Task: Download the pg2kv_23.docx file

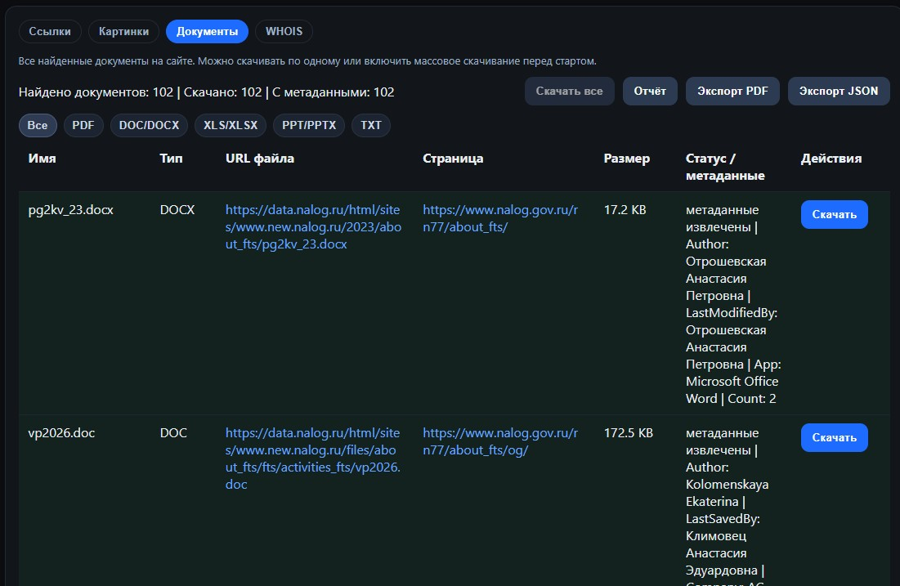Action: (x=834, y=214)
